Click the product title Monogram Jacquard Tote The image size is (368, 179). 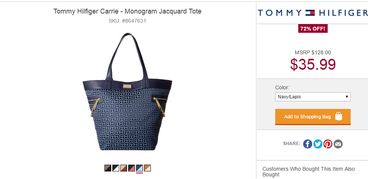[x=163, y=11]
